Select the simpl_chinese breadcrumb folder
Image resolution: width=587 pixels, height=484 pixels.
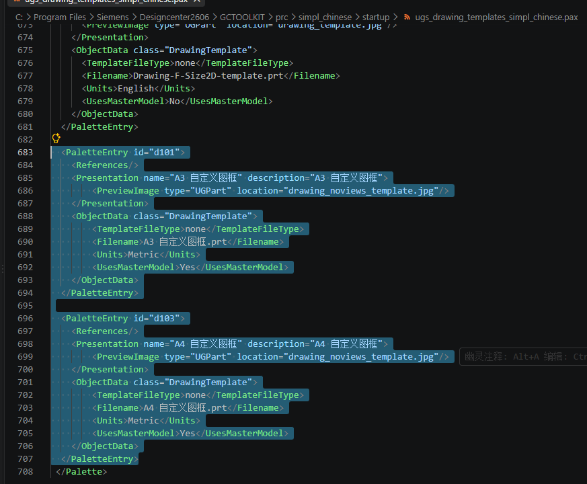coord(325,17)
